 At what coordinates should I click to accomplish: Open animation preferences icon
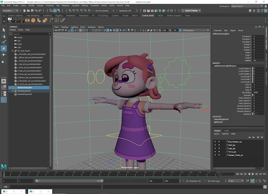(265, 181)
